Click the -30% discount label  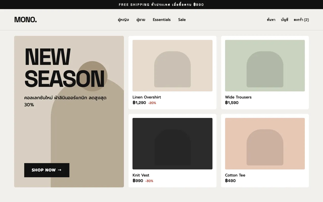[x=149, y=181]
